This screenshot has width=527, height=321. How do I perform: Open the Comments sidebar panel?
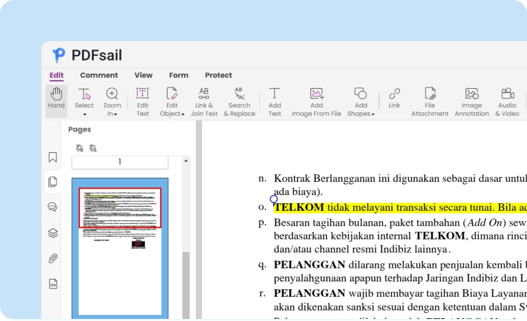pos(52,207)
